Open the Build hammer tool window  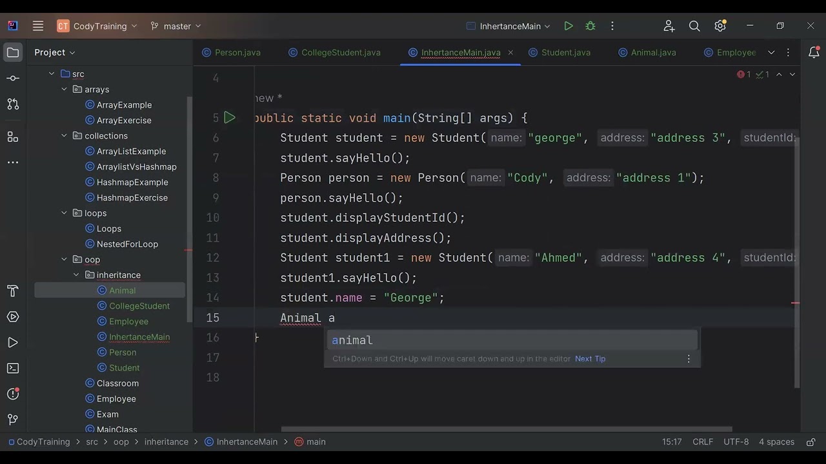pos(13,291)
